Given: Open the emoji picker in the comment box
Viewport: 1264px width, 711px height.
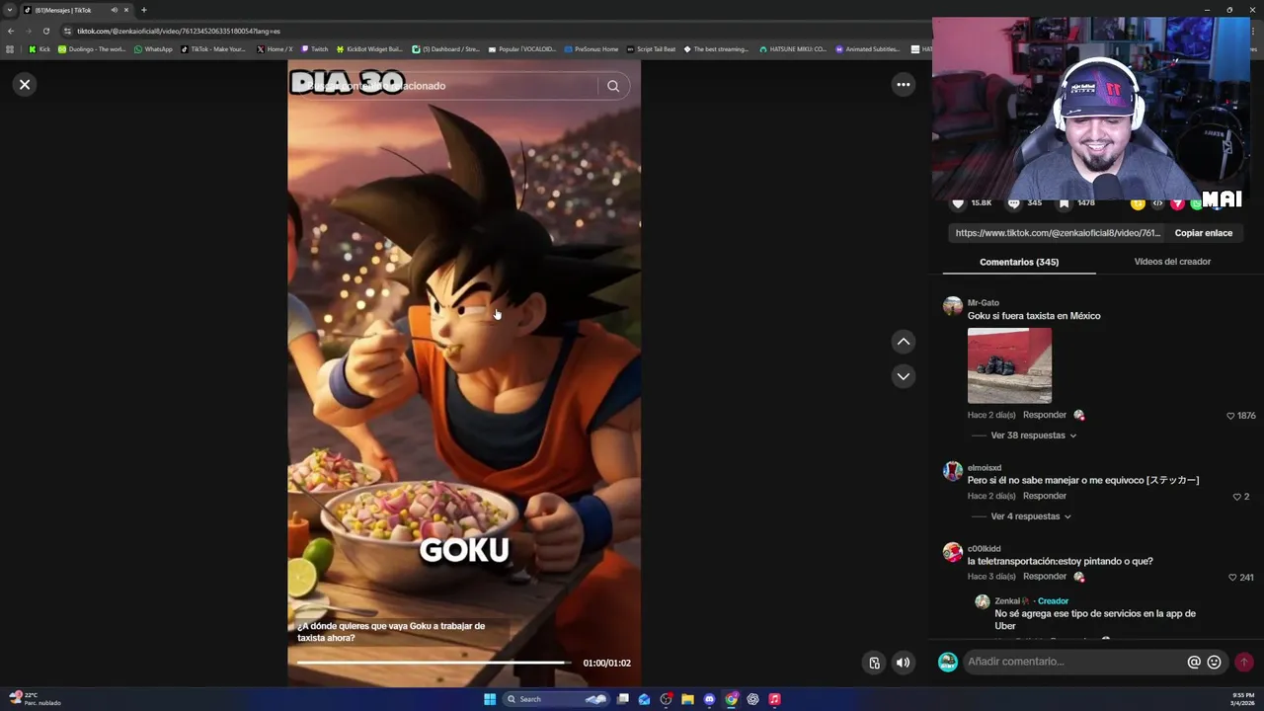Looking at the screenshot, I should (1214, 662).
